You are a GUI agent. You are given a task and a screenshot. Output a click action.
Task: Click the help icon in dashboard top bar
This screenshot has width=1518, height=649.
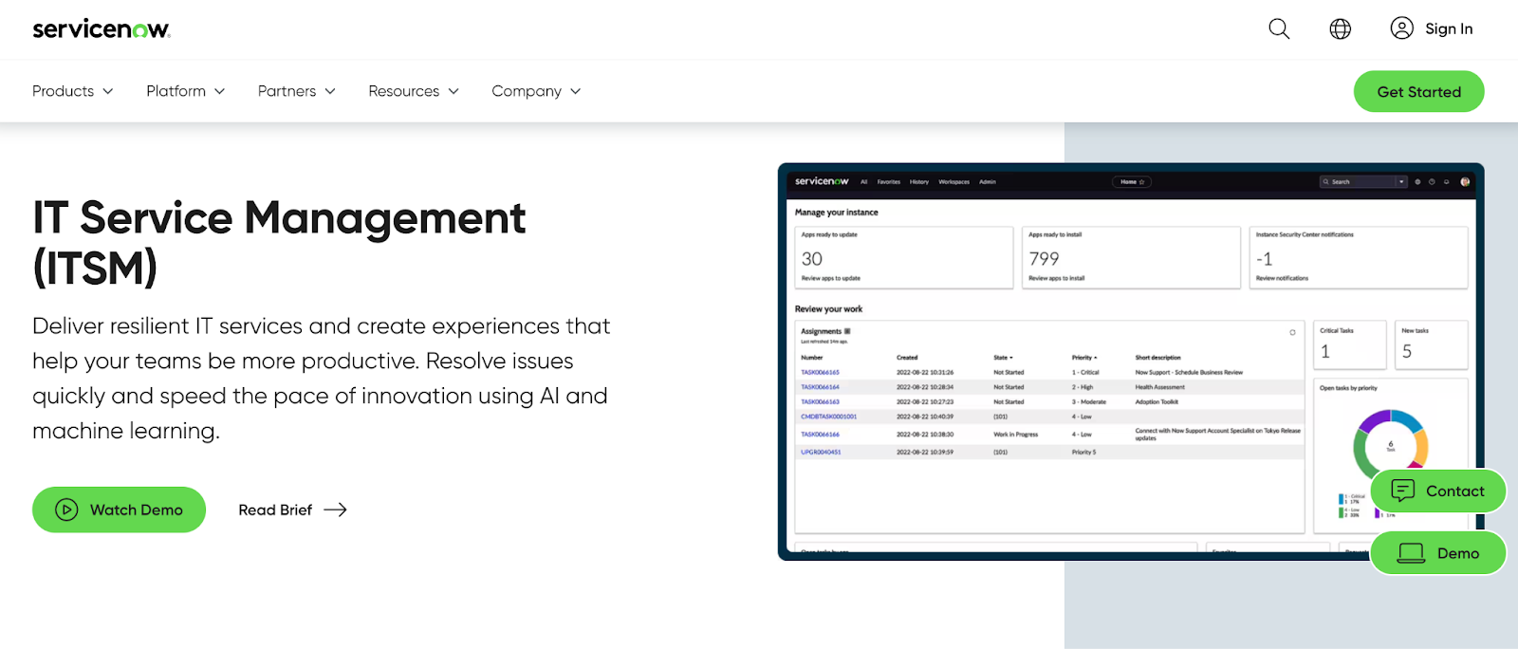pyautogui.click(x=1432, y=181)
